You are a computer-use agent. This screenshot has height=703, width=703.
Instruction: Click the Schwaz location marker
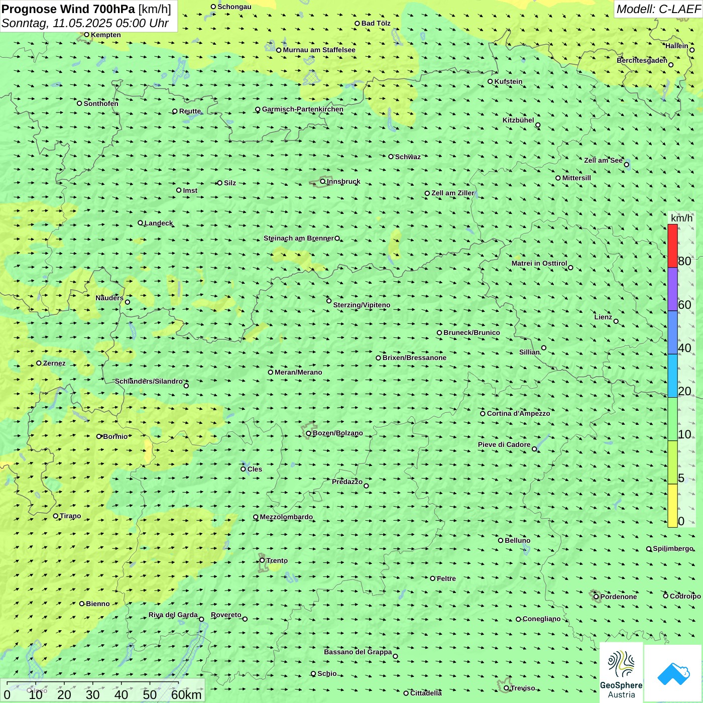(391, 157)
